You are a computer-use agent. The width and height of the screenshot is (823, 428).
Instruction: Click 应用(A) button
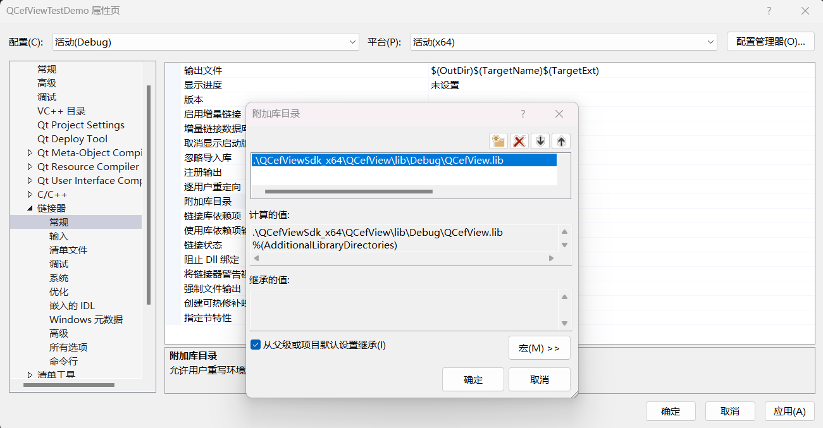pos(789,411)
